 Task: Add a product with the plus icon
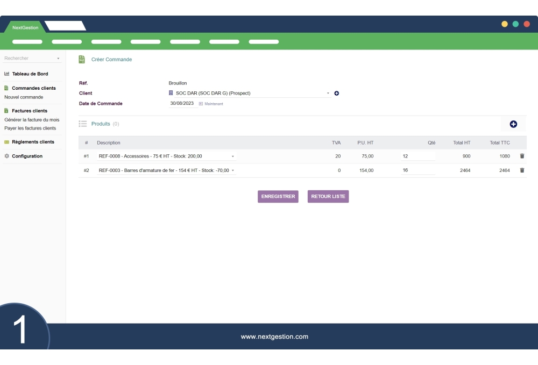pyautogui.click(x=513, y=124)
